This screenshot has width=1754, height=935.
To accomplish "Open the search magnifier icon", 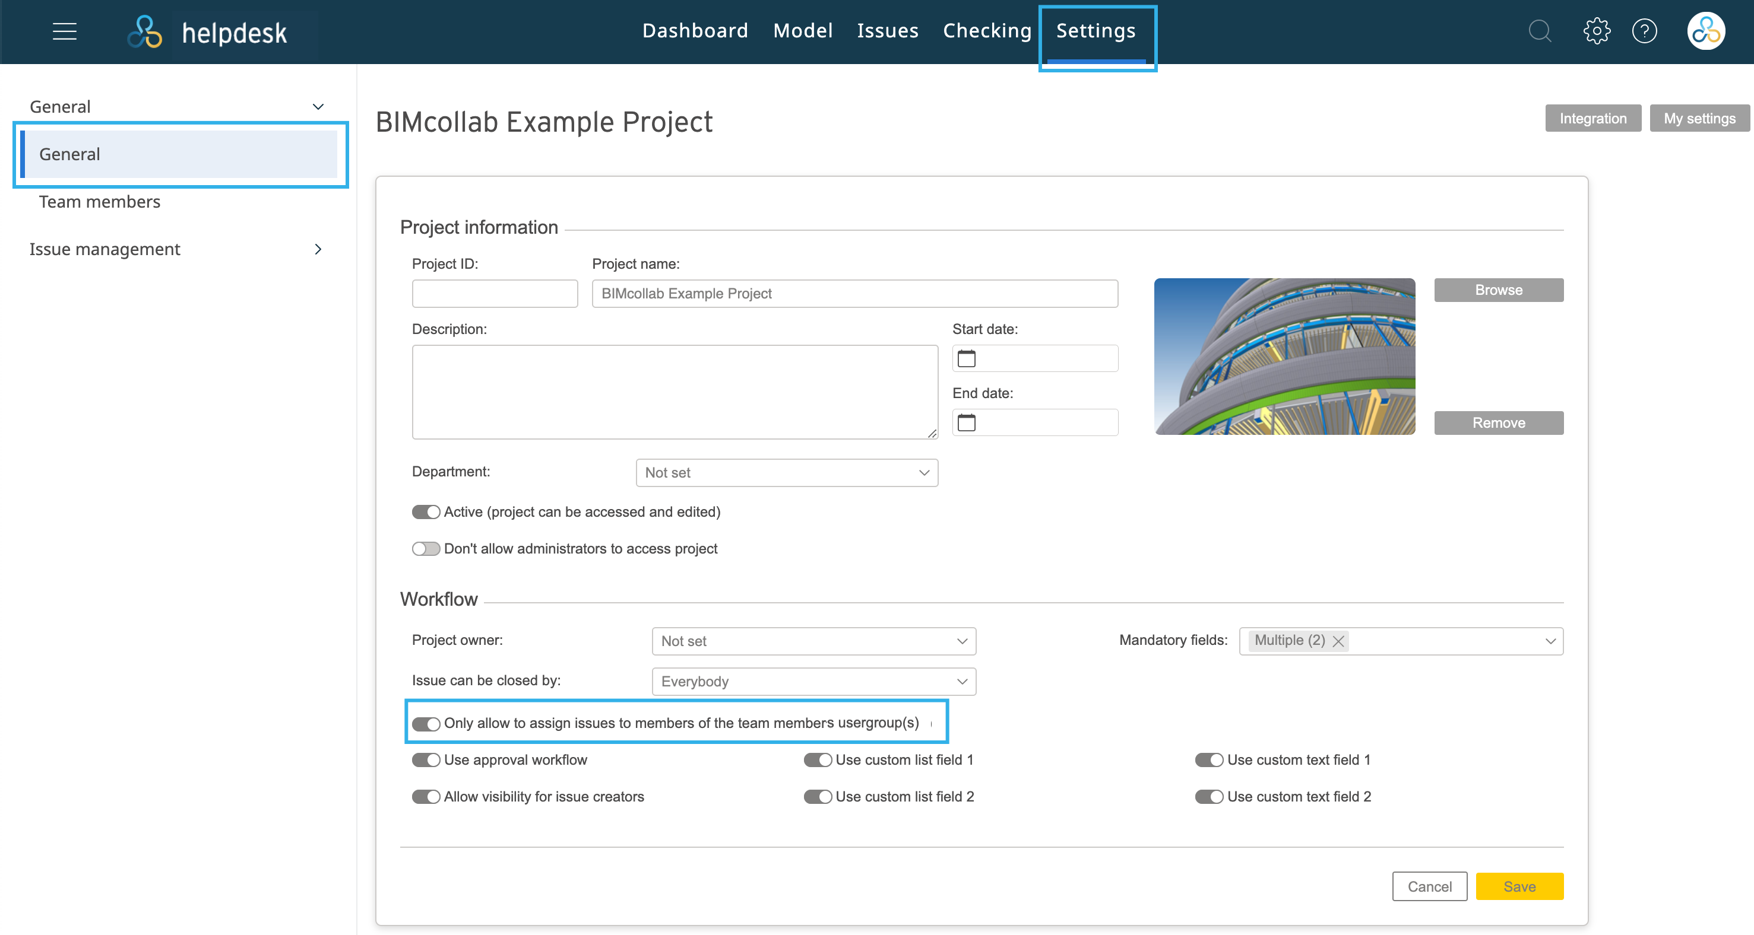I will [1540, 31].
